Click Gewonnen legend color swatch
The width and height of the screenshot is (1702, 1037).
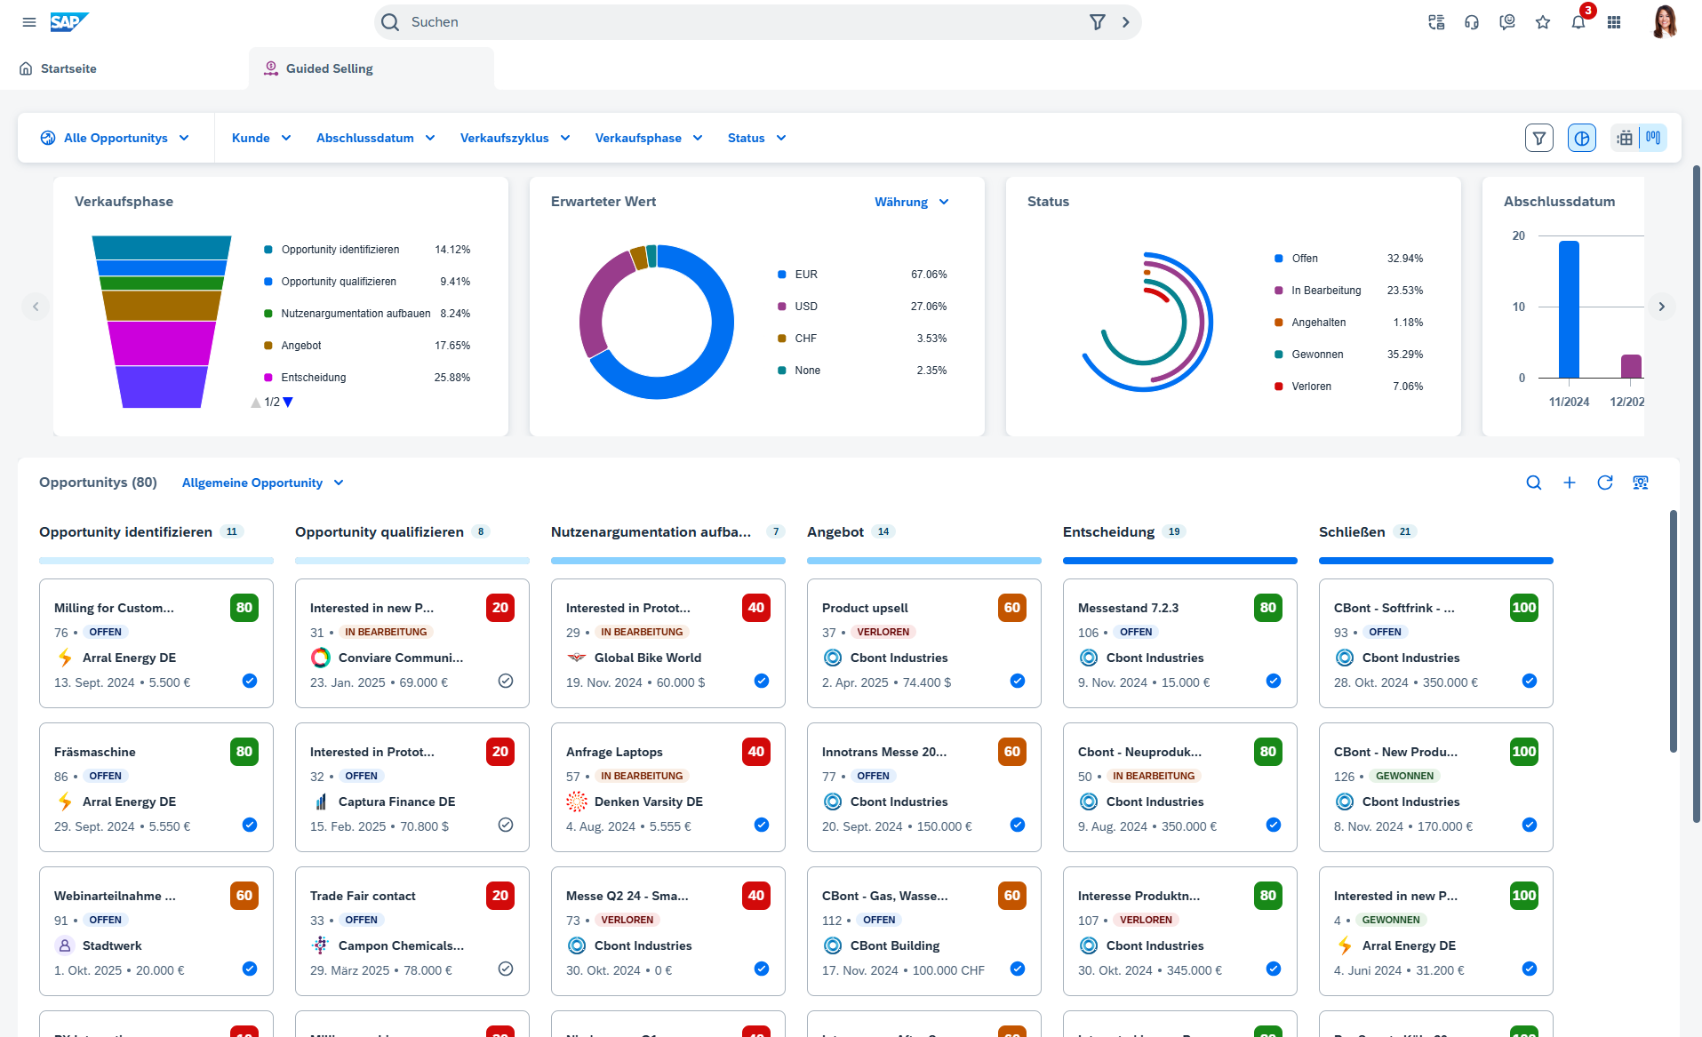click(1279, 355)
